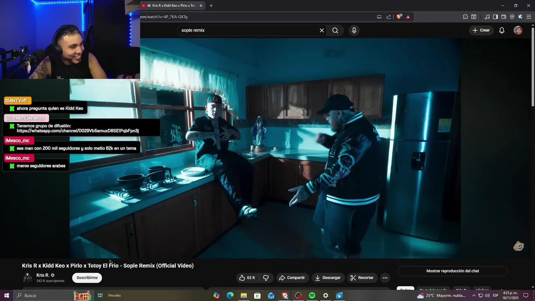Open Copilot icon on the taskbar
The width and height of the screenshot is (535, 301).
pyautogui.click(x=216, y=296)
